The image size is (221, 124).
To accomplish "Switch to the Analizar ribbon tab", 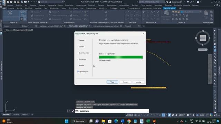I will (38, 8).
